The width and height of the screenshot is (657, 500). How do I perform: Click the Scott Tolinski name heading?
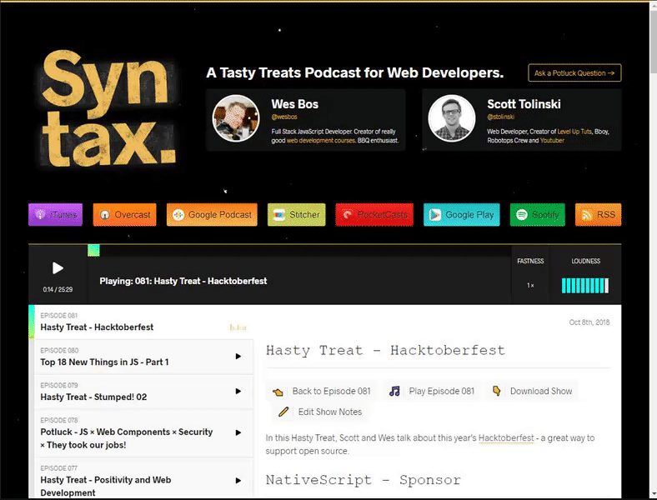524,104
